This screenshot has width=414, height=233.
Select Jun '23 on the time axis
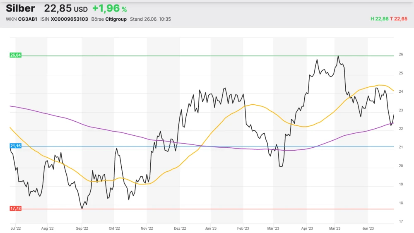point(368,228)
